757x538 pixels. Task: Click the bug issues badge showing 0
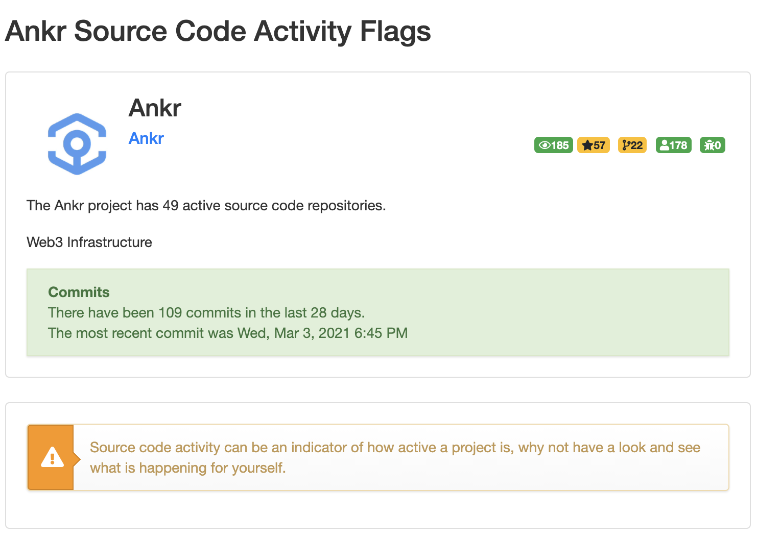point(713,145)
